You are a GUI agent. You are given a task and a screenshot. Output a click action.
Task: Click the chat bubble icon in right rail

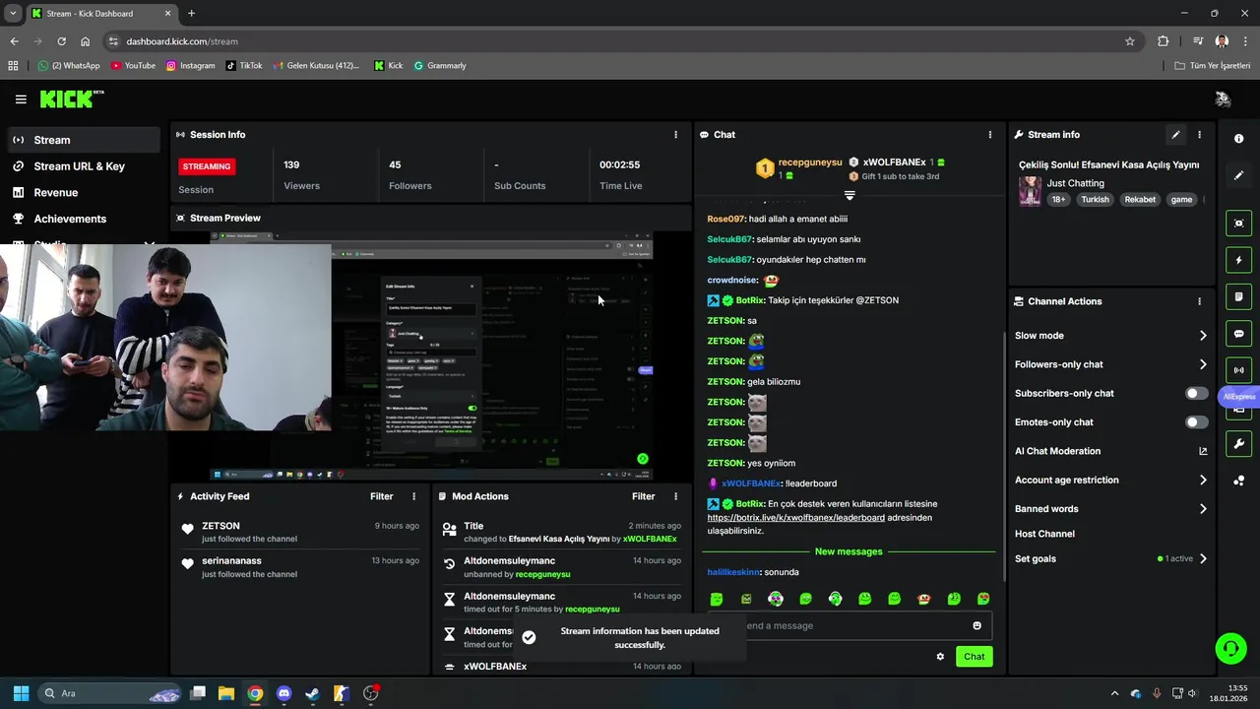point(1238,334)
